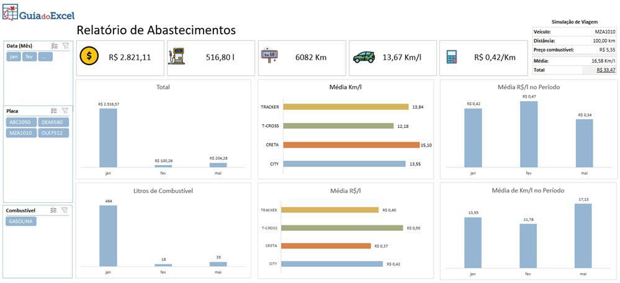Click the GuiadoExcel logo

pos(38,14)
